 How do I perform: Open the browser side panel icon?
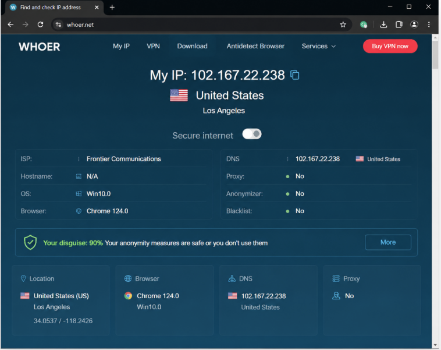399,24
